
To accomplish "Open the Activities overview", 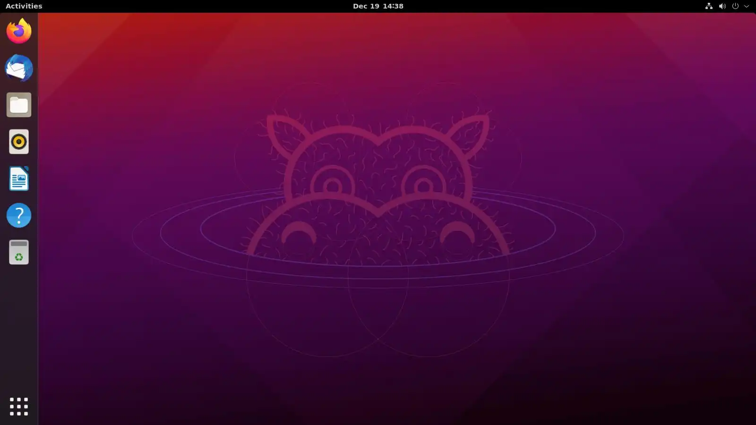I will (x=24, y=6).
